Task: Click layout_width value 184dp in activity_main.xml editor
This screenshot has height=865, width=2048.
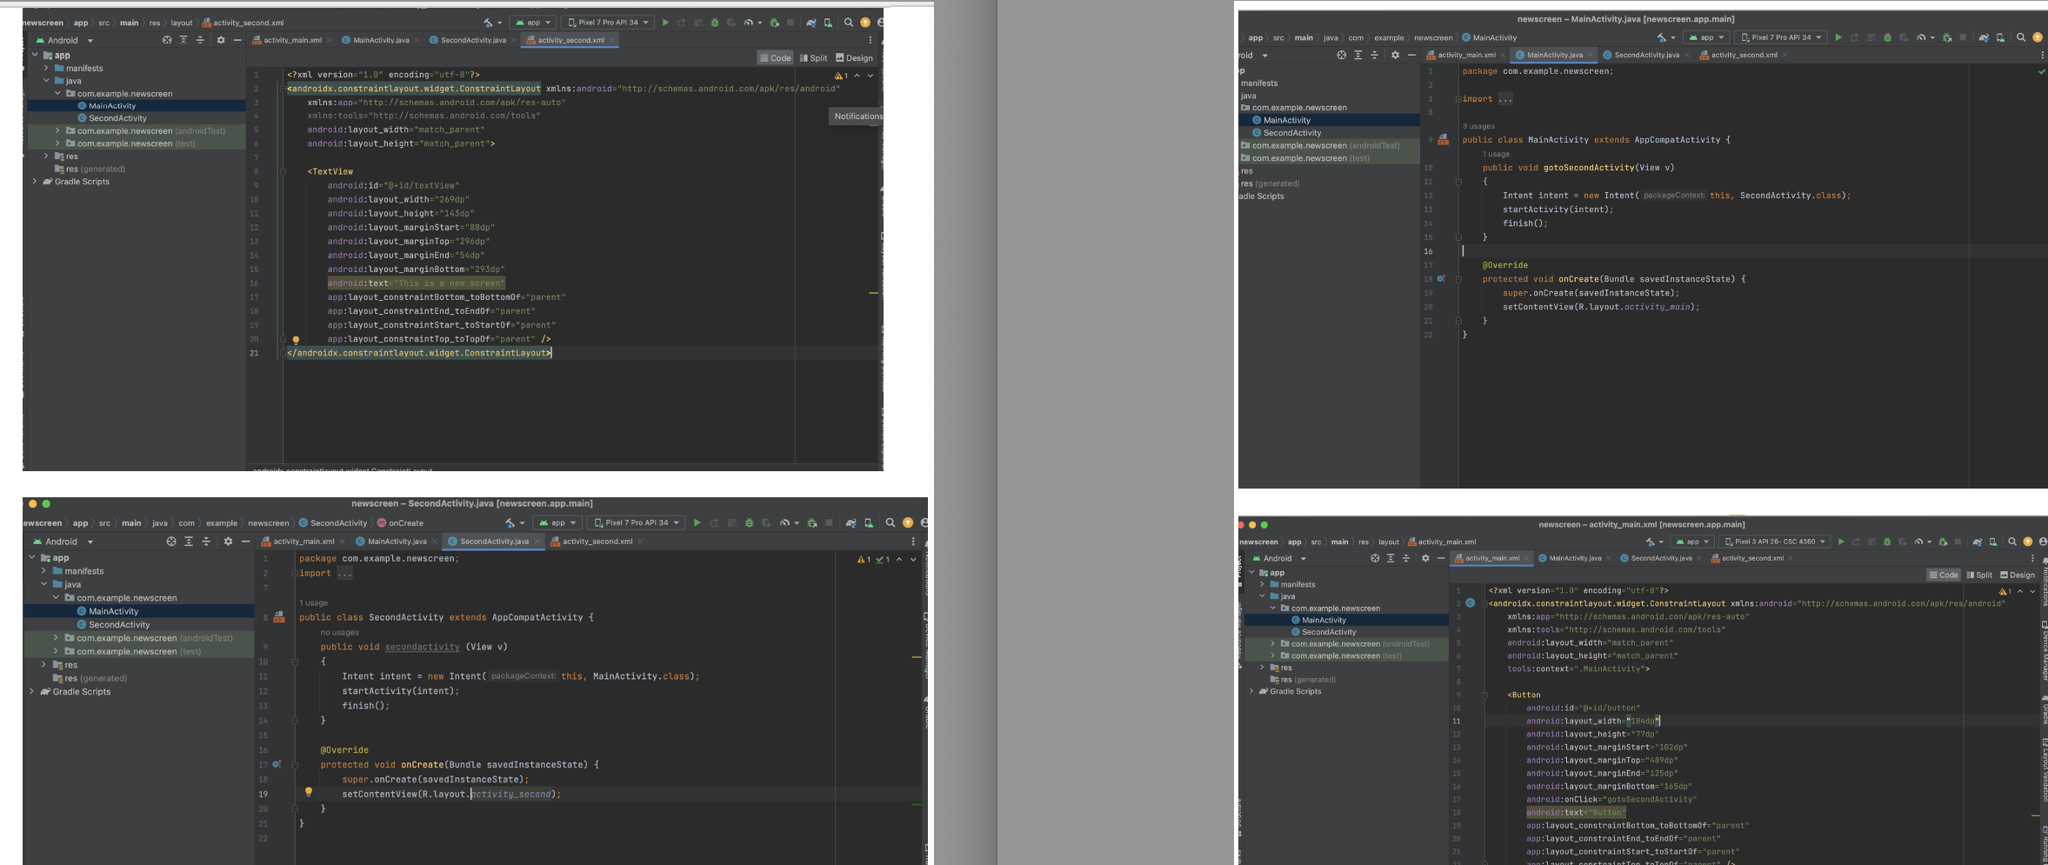Action: [1644, 721]
